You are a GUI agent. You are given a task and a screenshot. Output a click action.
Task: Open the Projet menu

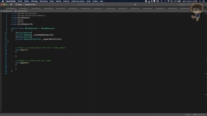[x=52, y=1]
